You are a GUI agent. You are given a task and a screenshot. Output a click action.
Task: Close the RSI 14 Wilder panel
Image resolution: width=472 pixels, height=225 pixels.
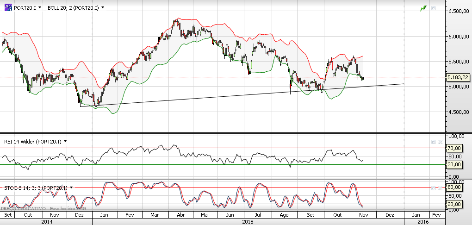[440, 142]
